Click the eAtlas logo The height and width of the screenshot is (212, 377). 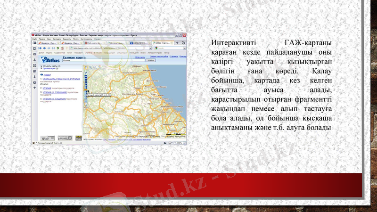click(50, 59)
